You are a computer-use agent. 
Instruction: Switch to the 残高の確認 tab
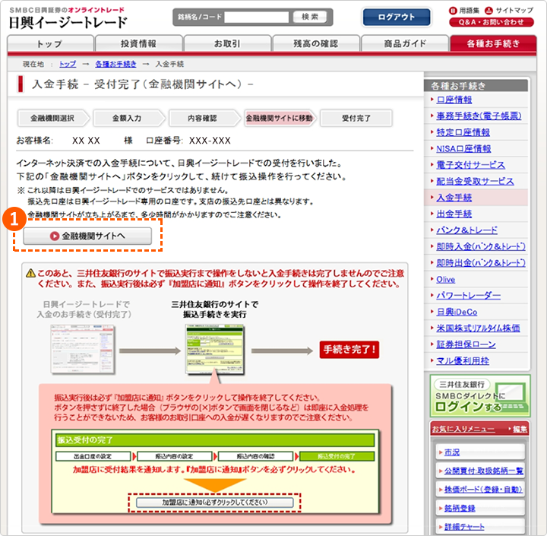click(x=316, y=43)
